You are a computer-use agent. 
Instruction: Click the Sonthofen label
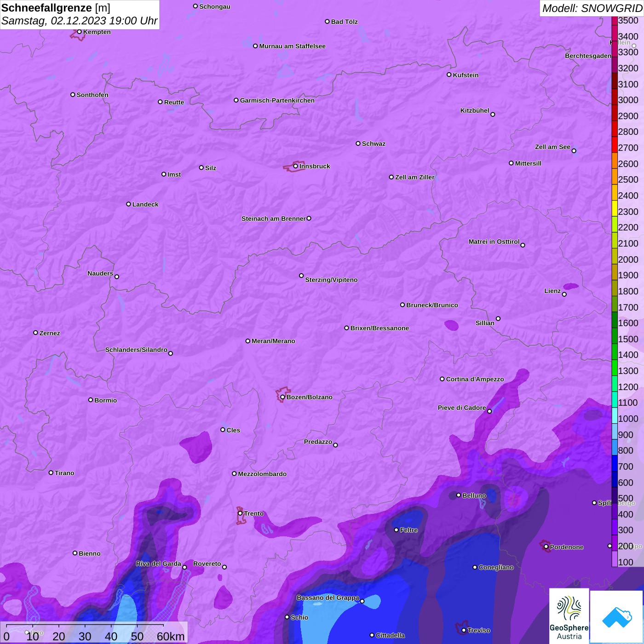92,95
